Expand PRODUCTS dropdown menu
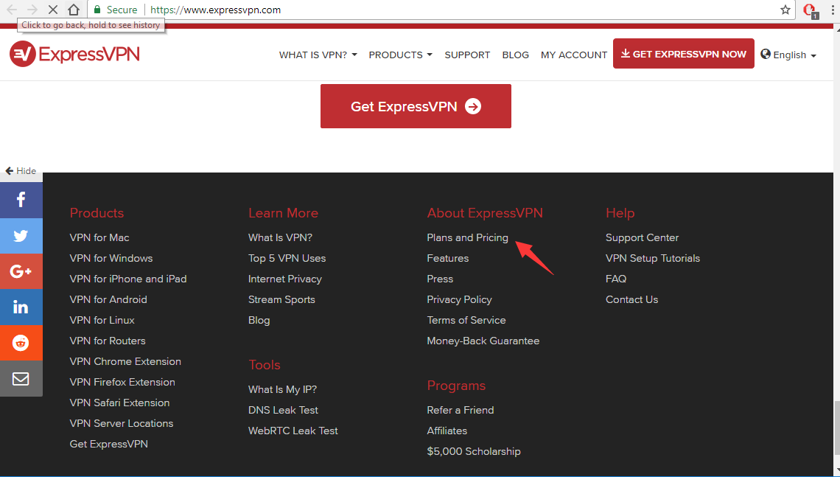The height and width of the screenshot is (477, 840). click(400, 55)
